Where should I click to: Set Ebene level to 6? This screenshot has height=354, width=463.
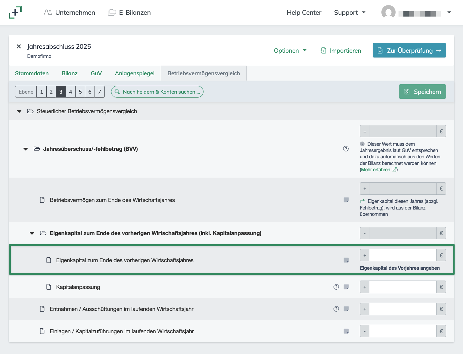coord(90,92)
